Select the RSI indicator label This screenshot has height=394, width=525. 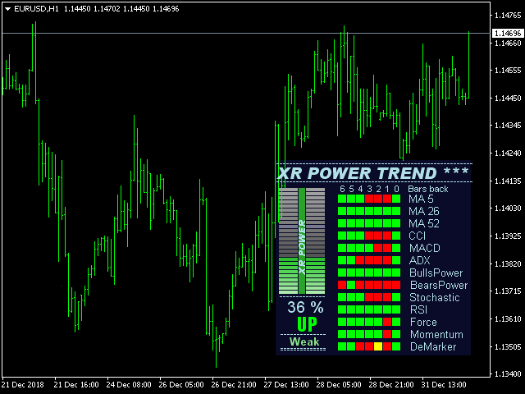419,309
